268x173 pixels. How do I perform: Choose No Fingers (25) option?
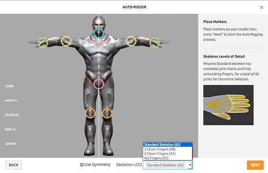tap(168, 158)
